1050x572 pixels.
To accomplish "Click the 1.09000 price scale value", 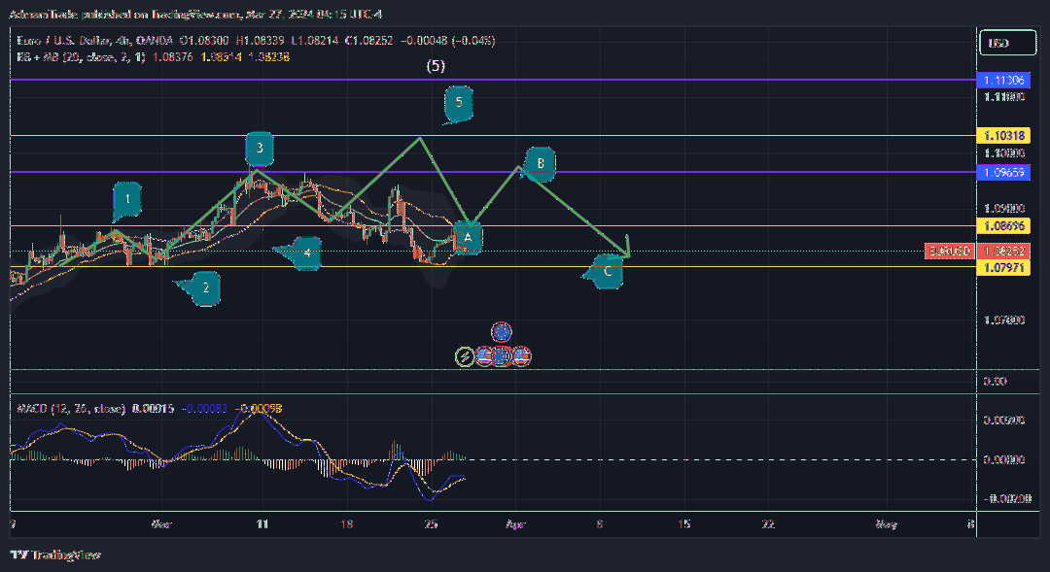I will click(x=1004, y=209).
